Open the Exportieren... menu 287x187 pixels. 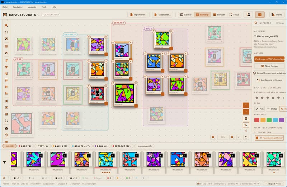(x=163, y=15)
